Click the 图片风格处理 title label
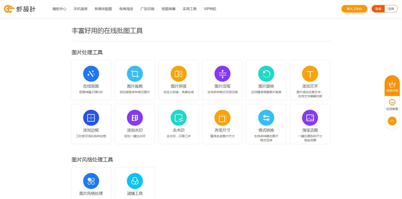 click(x=91, y=194)
